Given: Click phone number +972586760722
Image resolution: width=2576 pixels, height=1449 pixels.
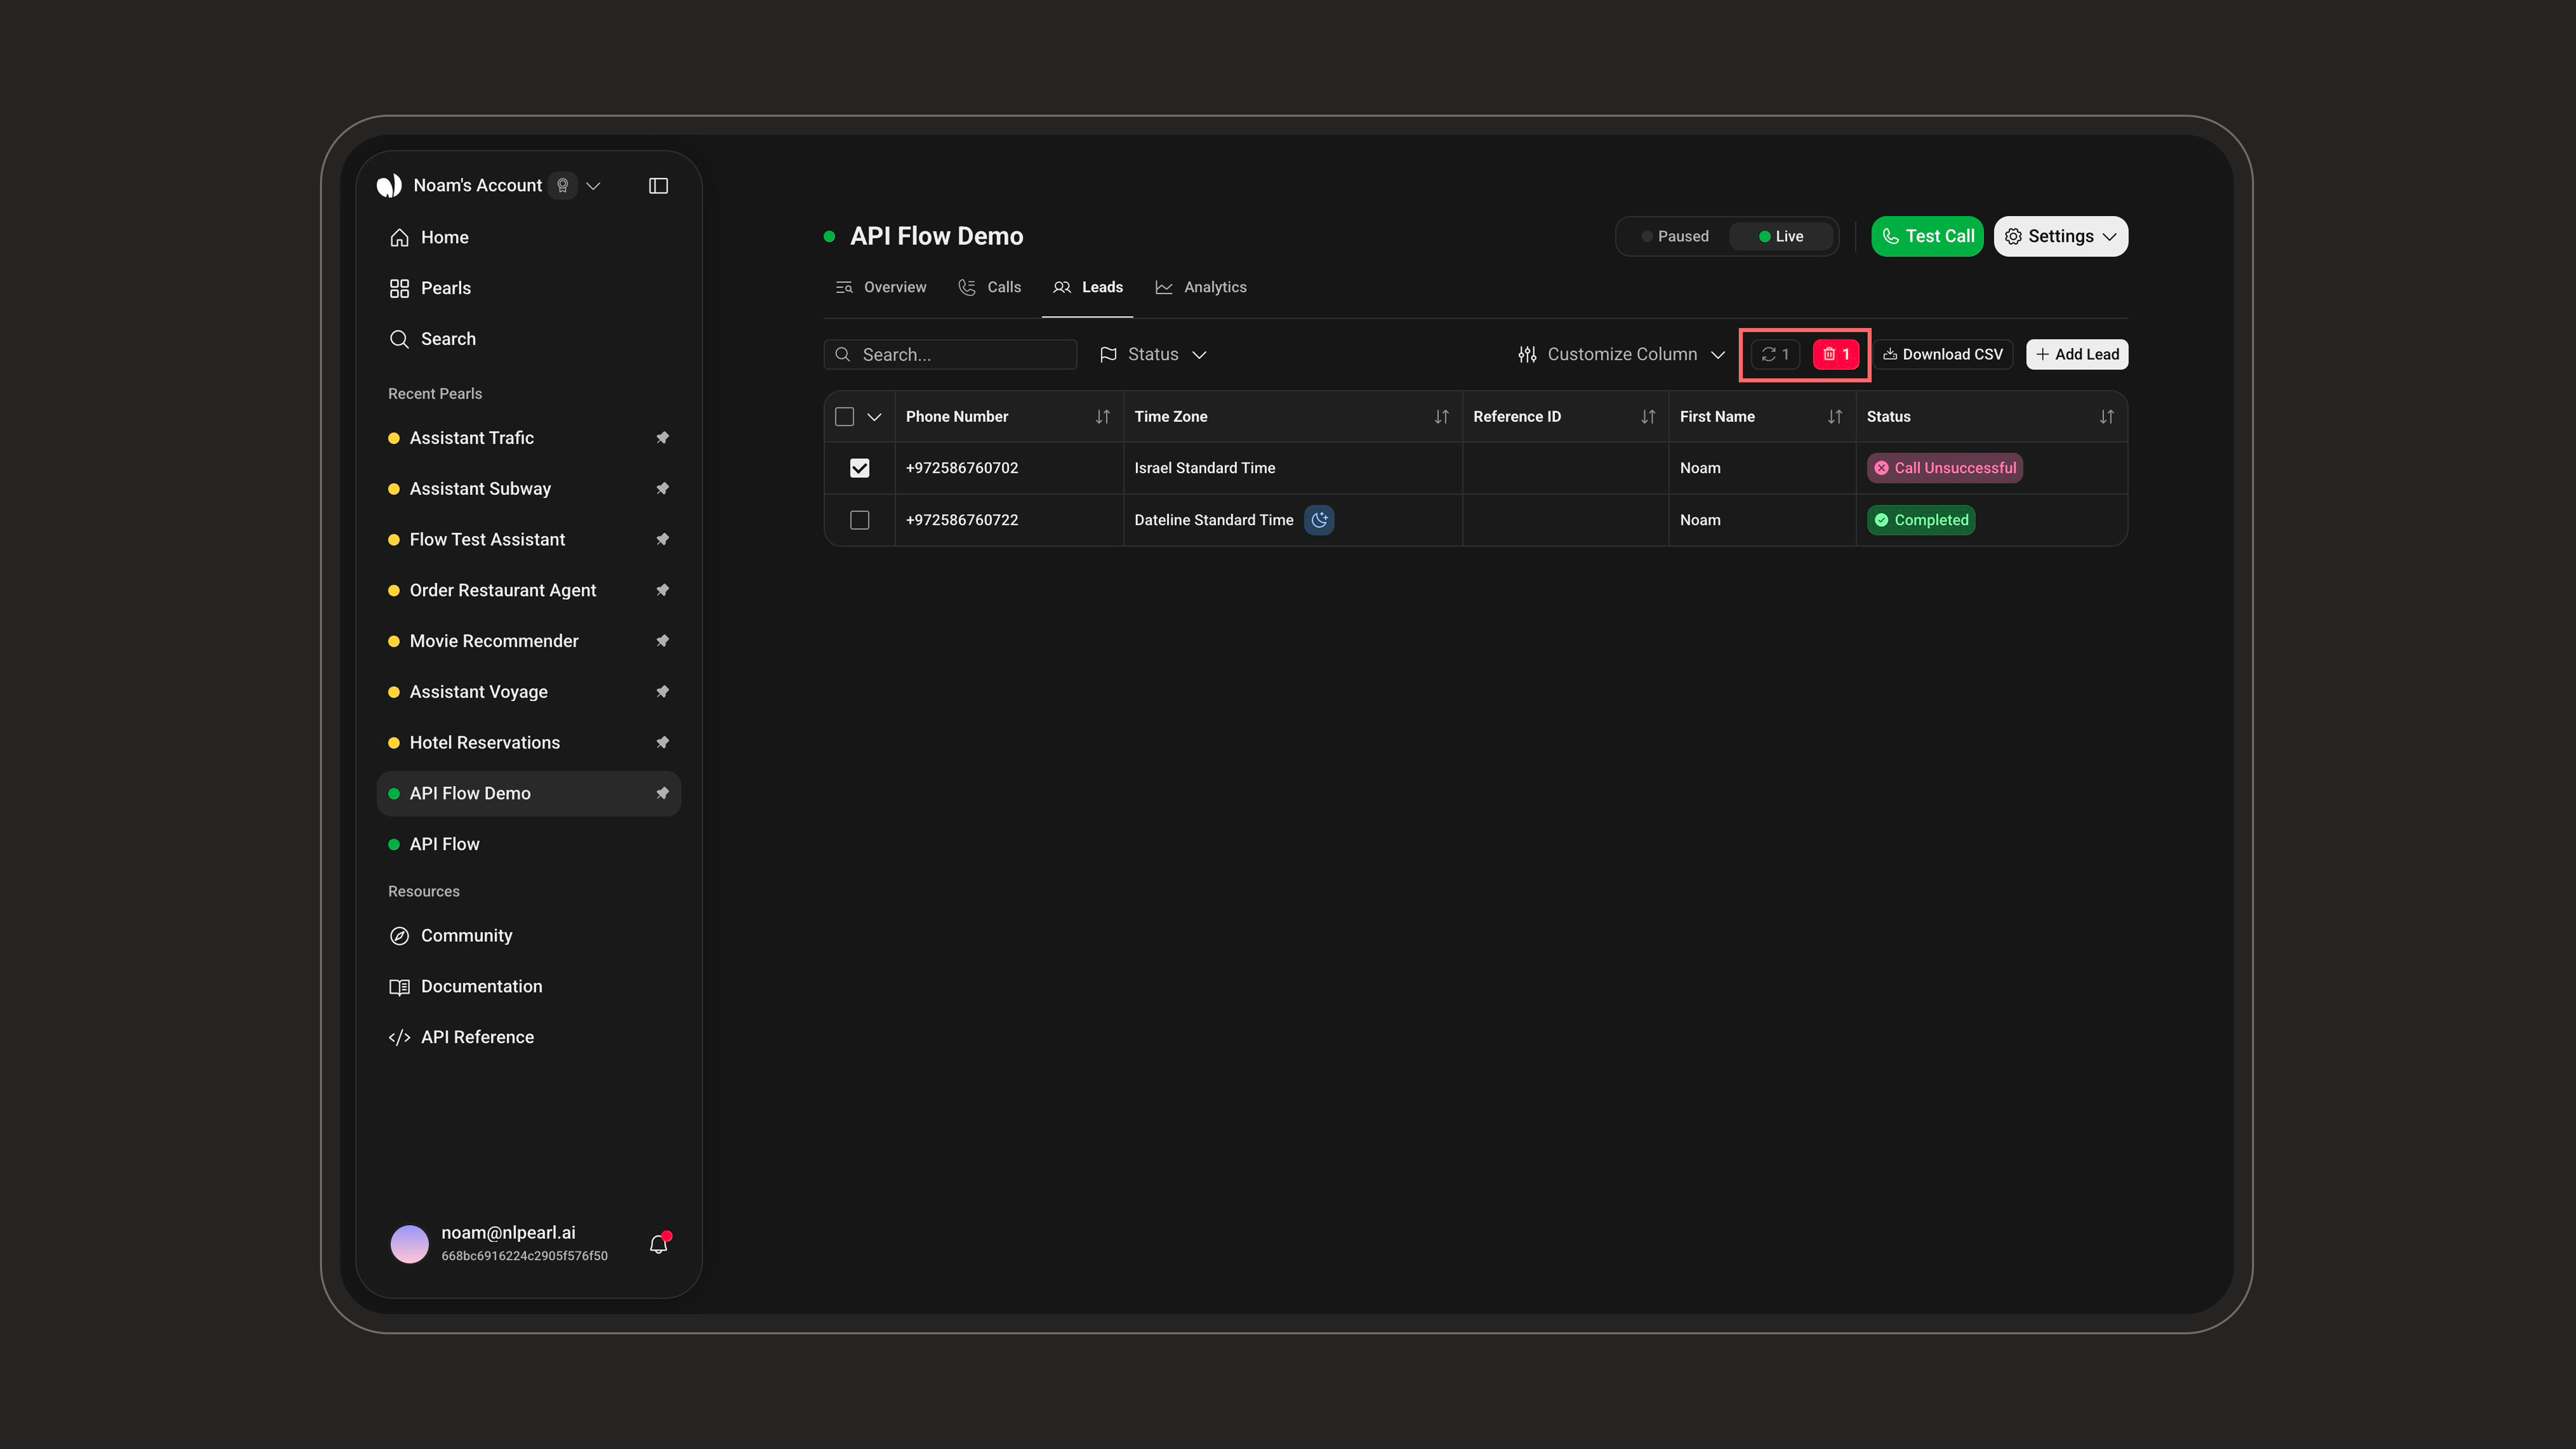Looking at the screenshot, I should (962, 520).
